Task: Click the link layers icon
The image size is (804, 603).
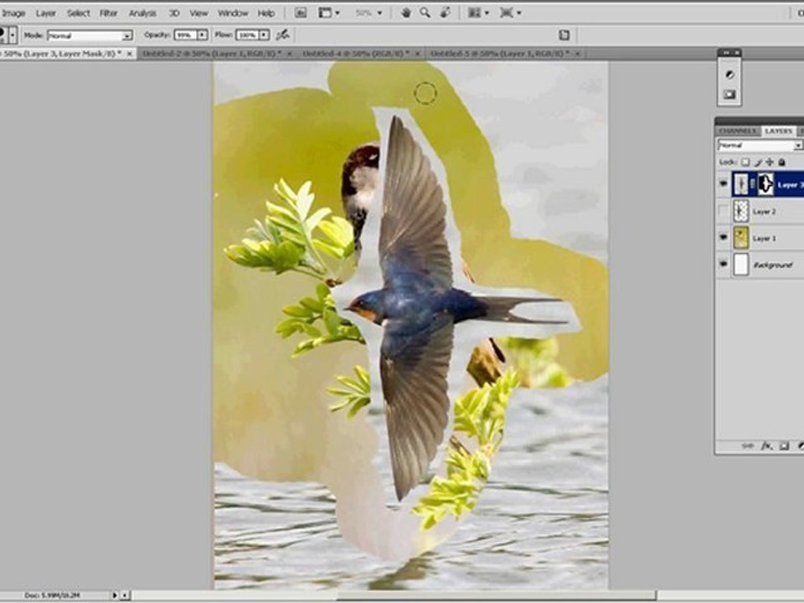Action: pos(748,446)
